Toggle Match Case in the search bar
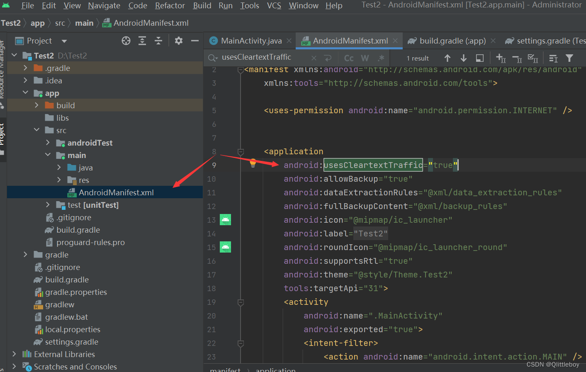Image resolution: width=586 pixels, height=372 pixels. [349, 58]
